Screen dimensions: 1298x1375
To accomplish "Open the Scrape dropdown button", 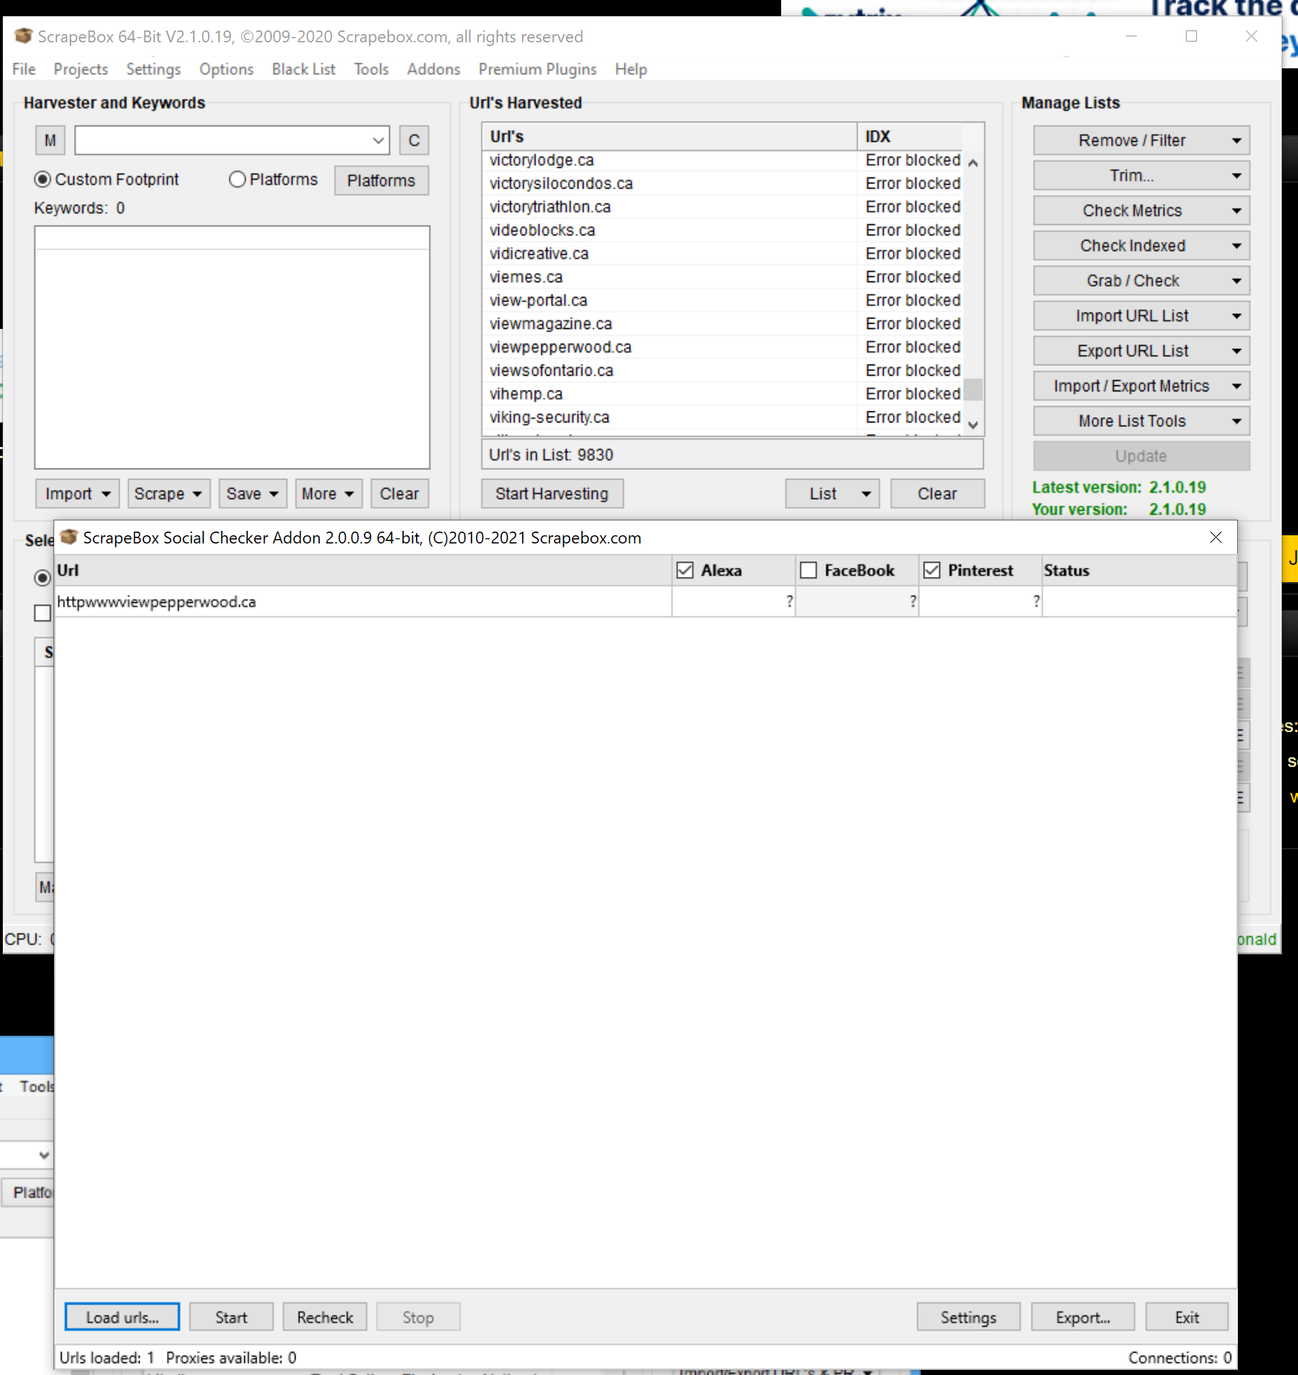I will (x=169, y=494).
